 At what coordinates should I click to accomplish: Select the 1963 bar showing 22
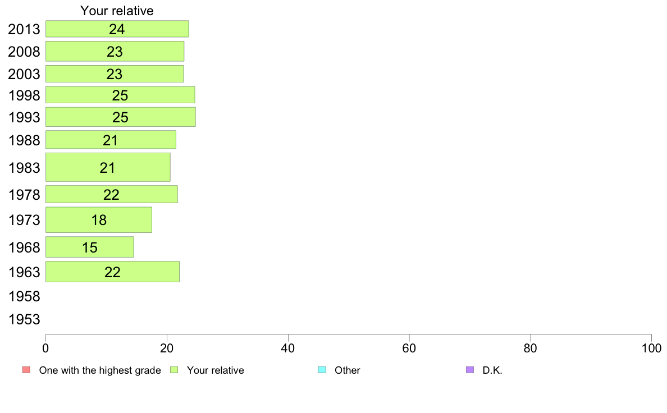coord(113,272)
